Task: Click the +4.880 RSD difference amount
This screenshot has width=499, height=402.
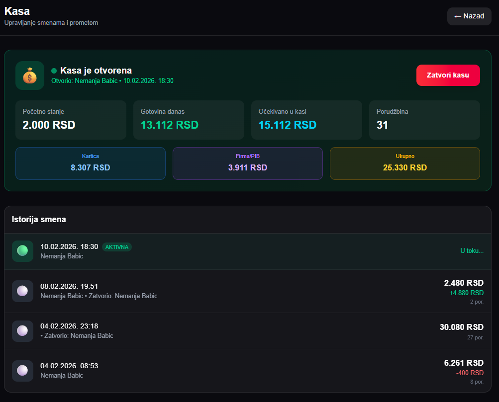Action: point(466,293)
